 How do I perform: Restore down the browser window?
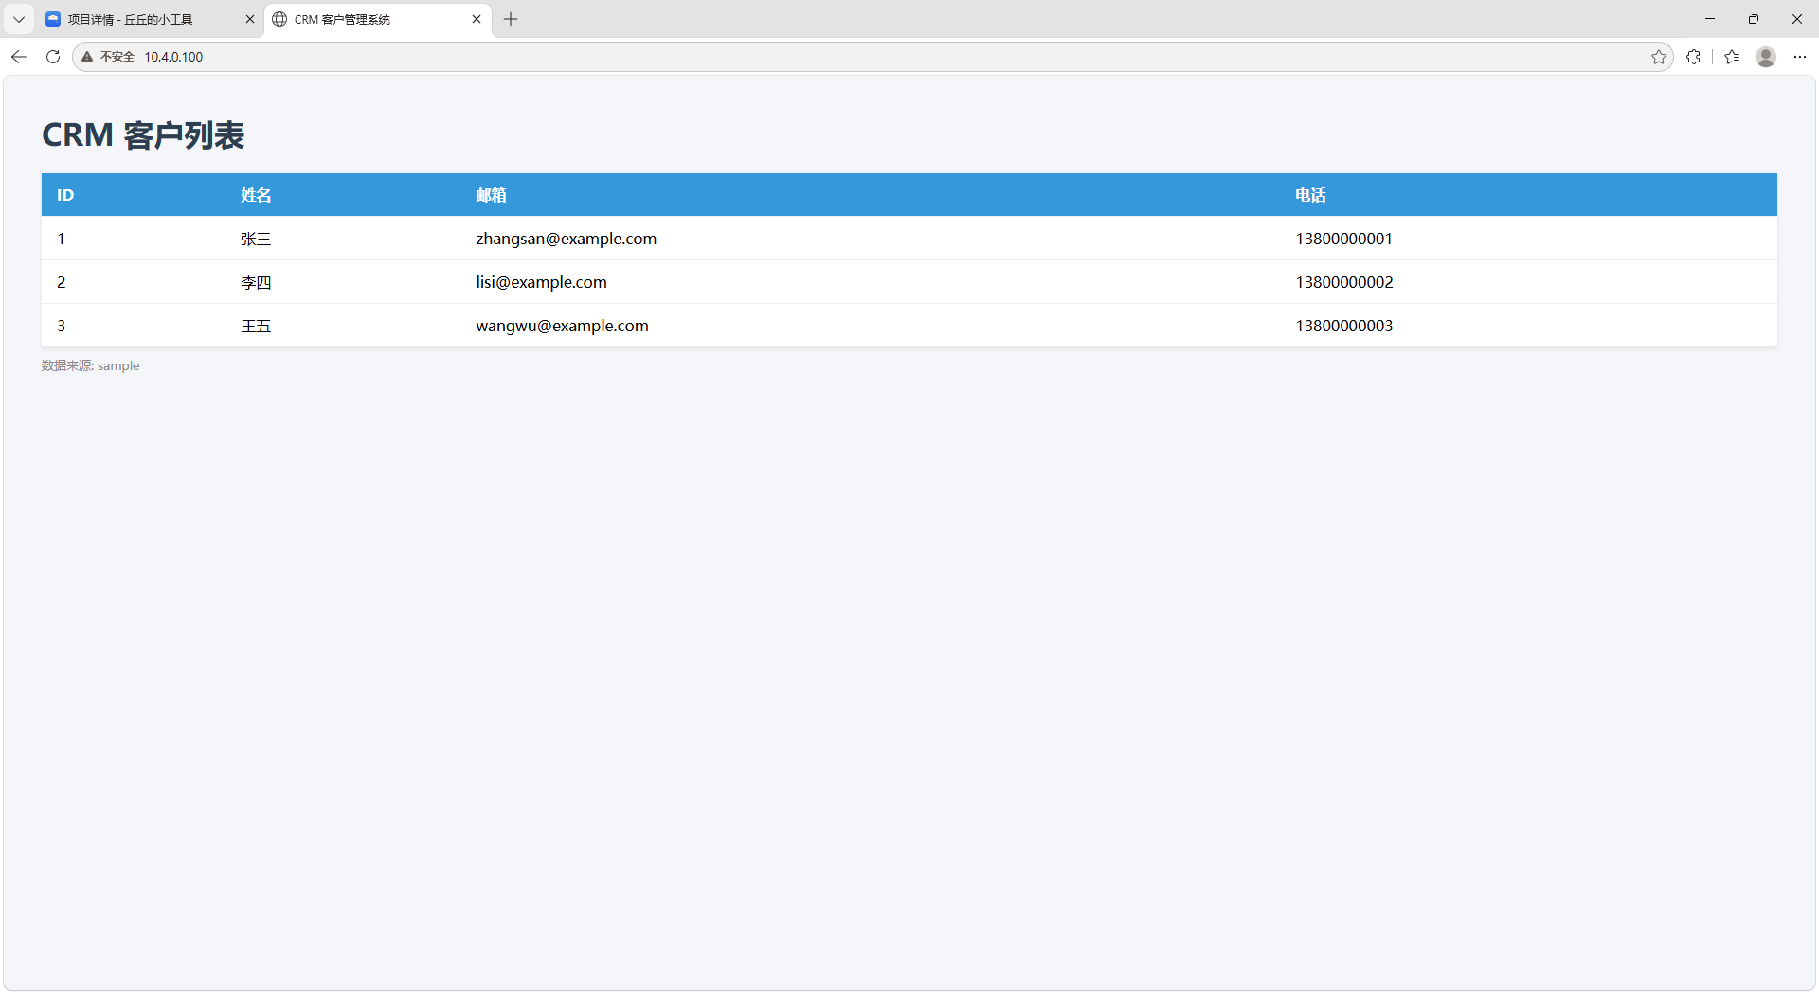point(1754,19)
